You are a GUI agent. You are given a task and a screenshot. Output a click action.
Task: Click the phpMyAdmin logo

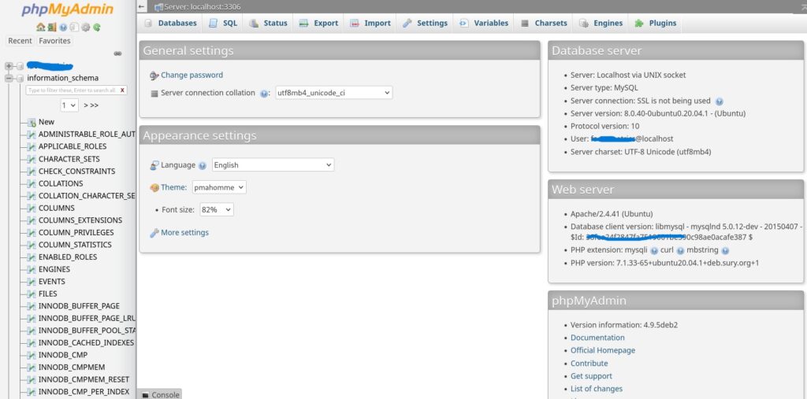tap(68, 9)
